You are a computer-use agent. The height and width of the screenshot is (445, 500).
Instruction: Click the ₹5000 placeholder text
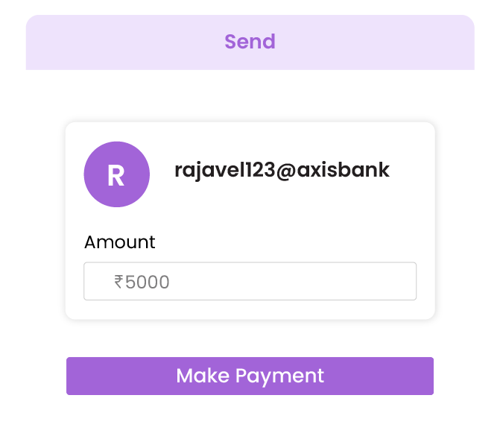pos(142,282)
